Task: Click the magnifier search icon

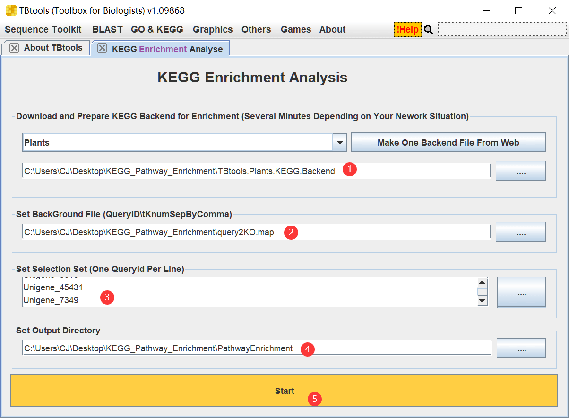Action: pos(428,30)
